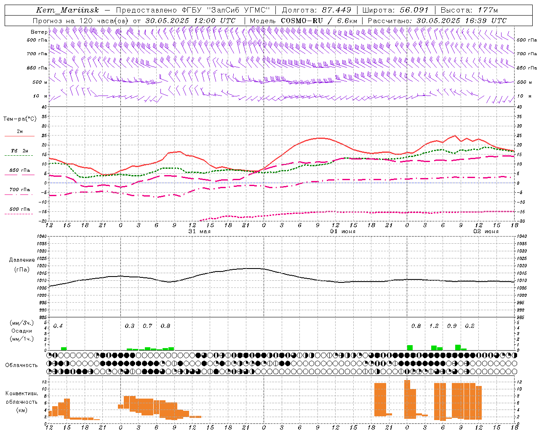The height and width of the screenshot is (431, 539).
Task: Click "Прогноз на 120 часа(ов)" text
Action: 81,21
